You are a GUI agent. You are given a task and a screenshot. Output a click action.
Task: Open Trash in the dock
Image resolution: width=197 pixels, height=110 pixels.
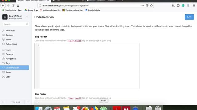pyautogui.click(x=158, y=108)
